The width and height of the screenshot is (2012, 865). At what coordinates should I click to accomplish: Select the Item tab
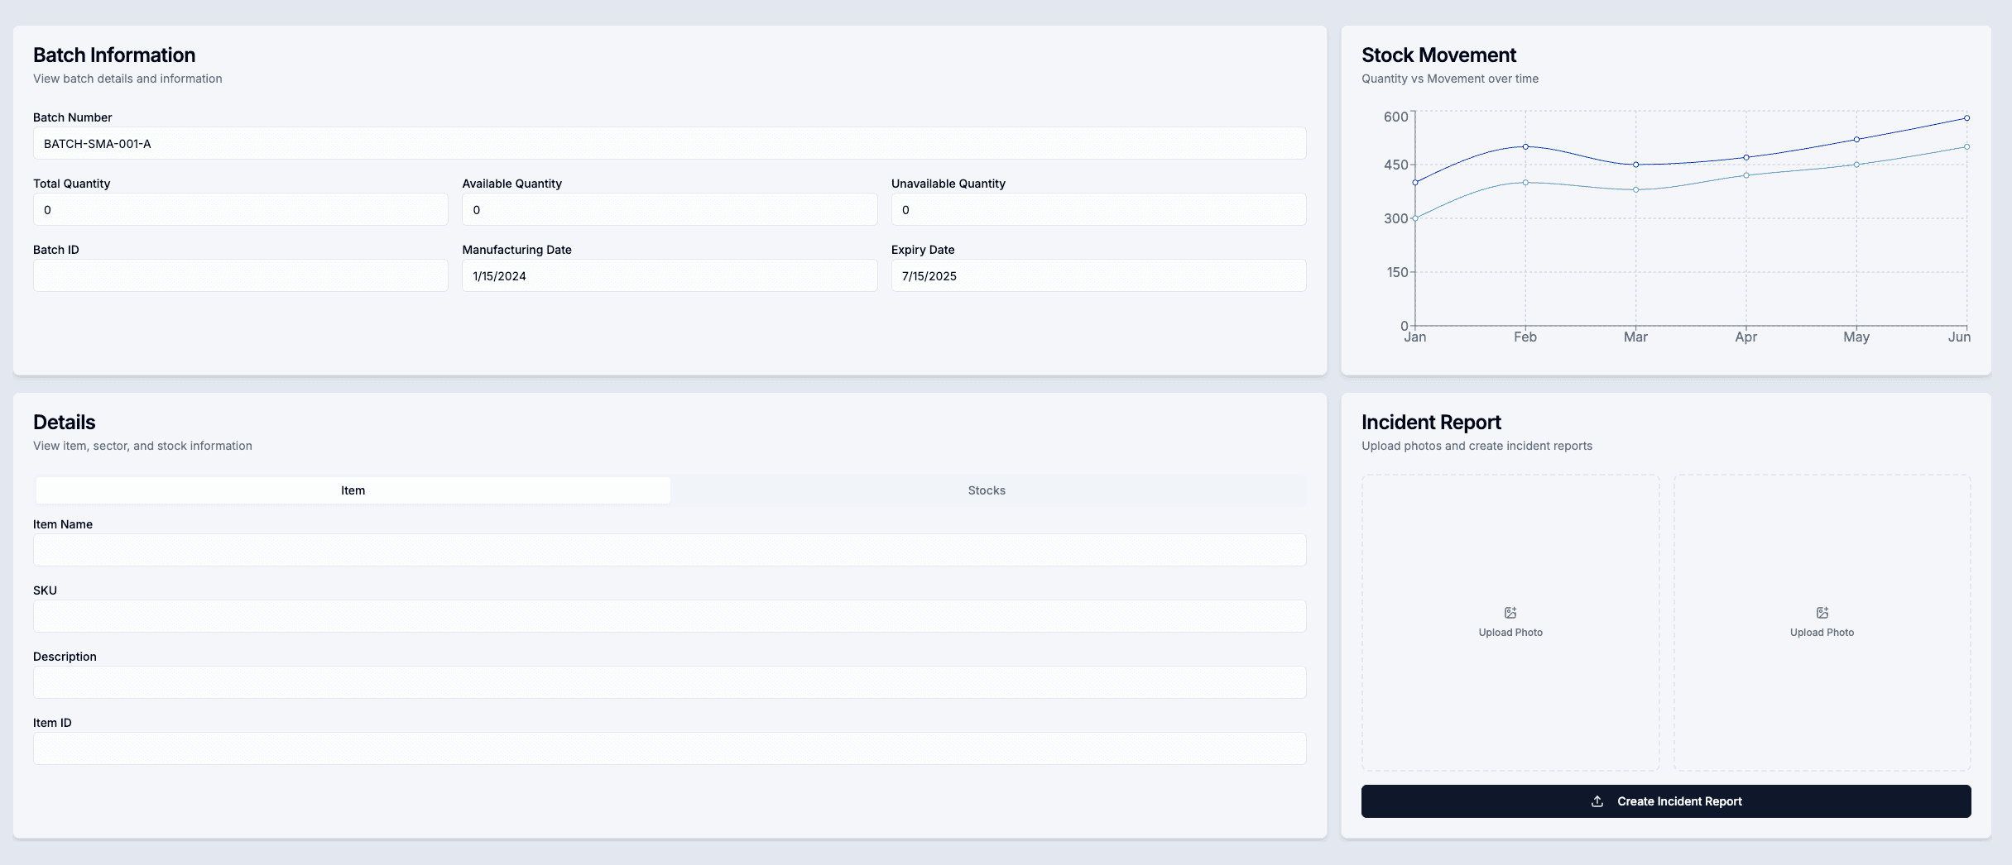click(353, 490)
